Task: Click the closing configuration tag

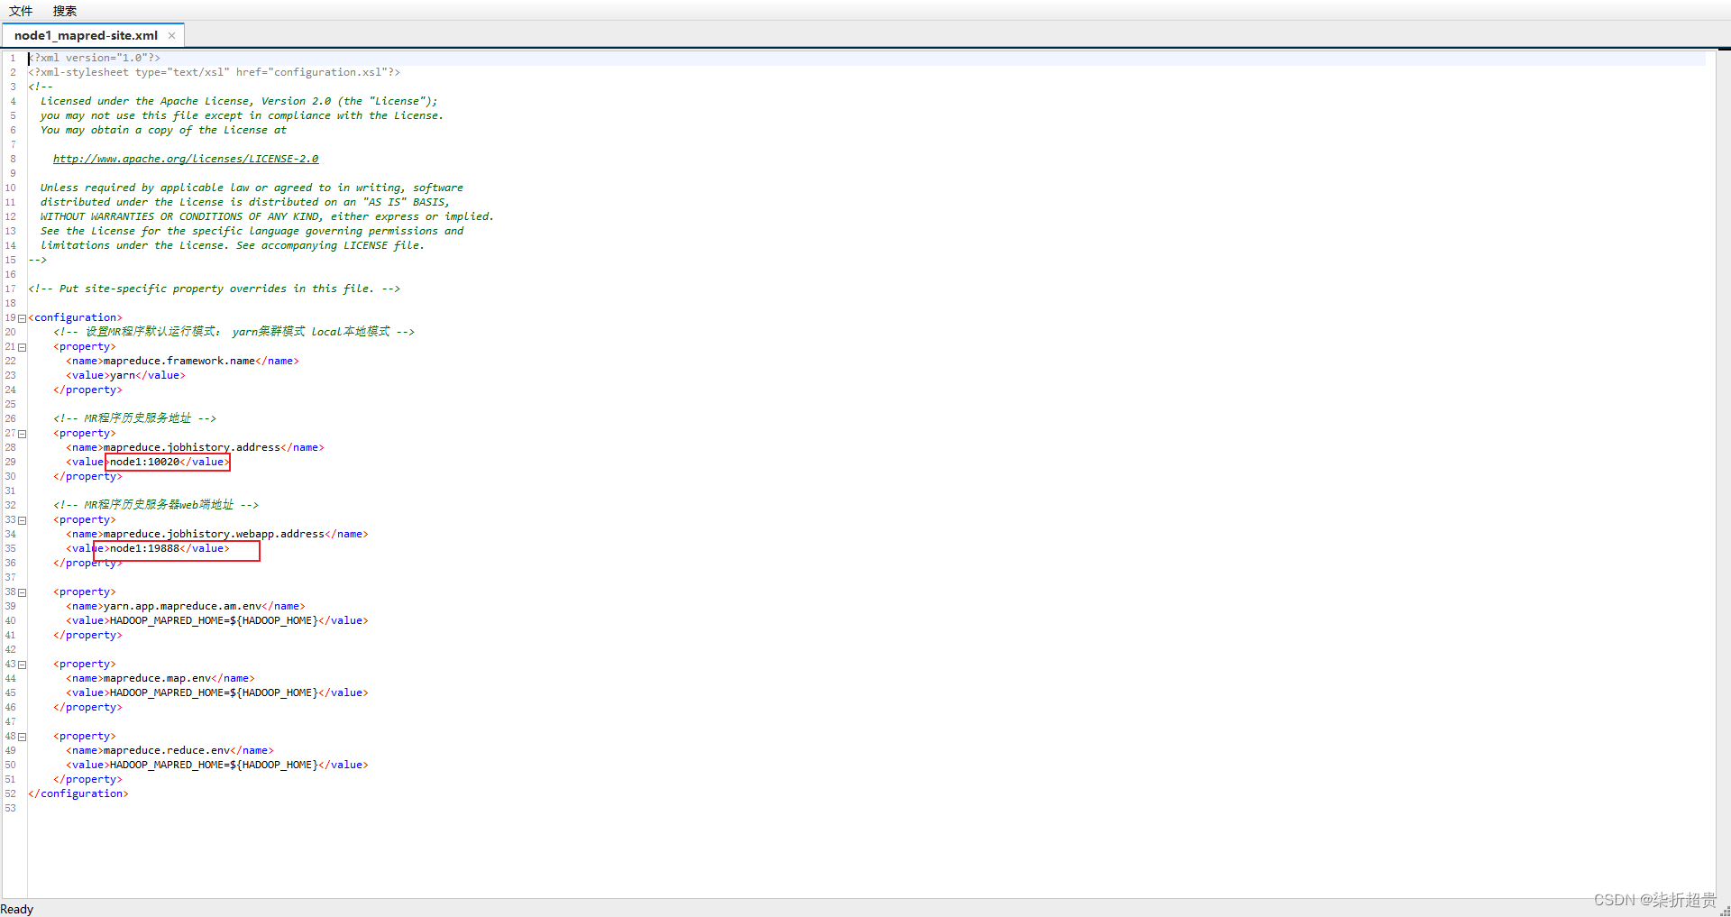Action: tap(78, 793)
